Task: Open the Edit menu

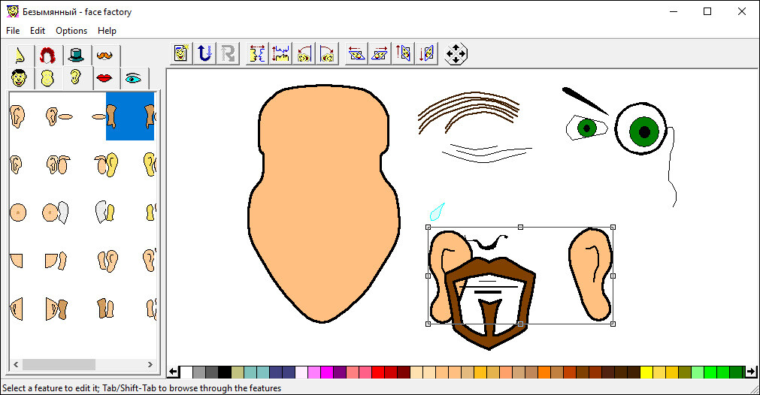Action: pos(38,31)
